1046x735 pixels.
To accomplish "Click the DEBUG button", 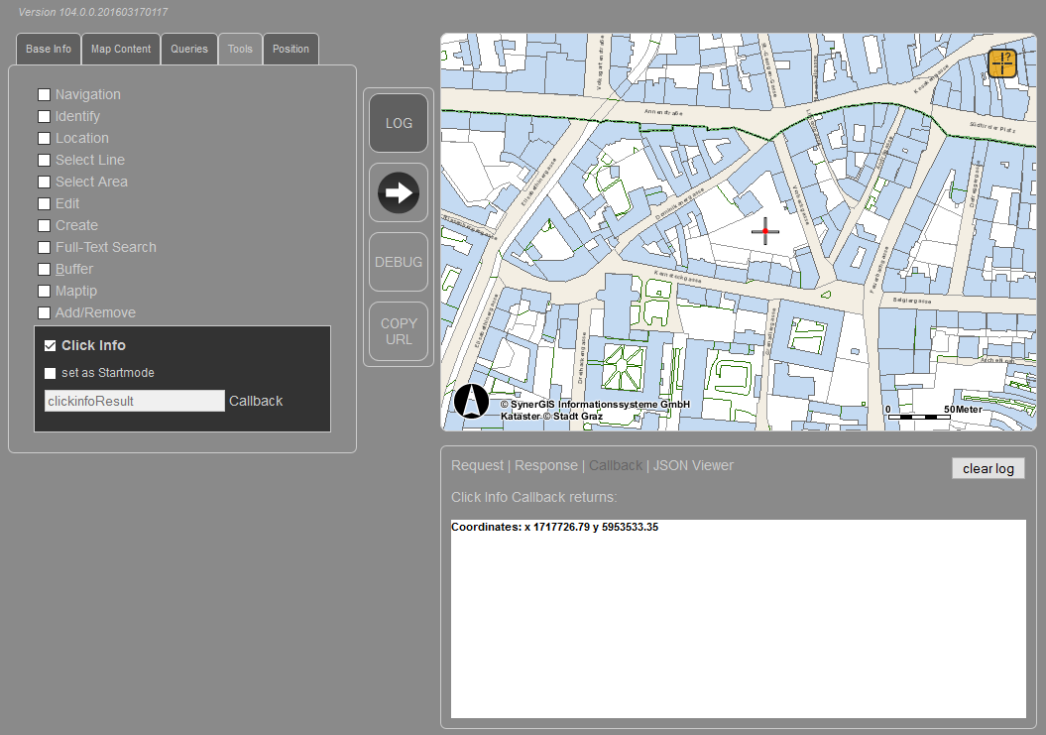I will click(398, 262).
